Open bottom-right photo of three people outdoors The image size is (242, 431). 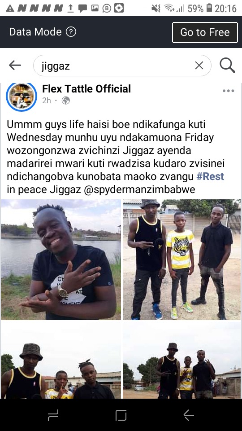(x=181, y=360)
